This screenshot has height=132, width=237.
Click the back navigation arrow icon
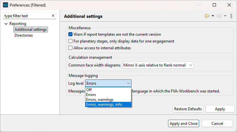(x=207, y=16)
